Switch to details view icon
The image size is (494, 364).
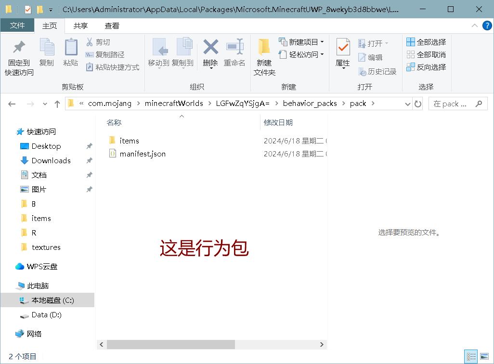click(471, 357)
